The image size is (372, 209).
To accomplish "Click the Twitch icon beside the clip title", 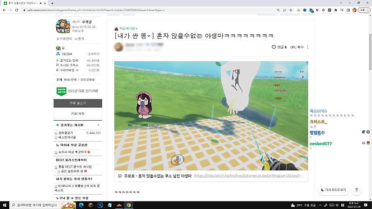I will (120, 176).
